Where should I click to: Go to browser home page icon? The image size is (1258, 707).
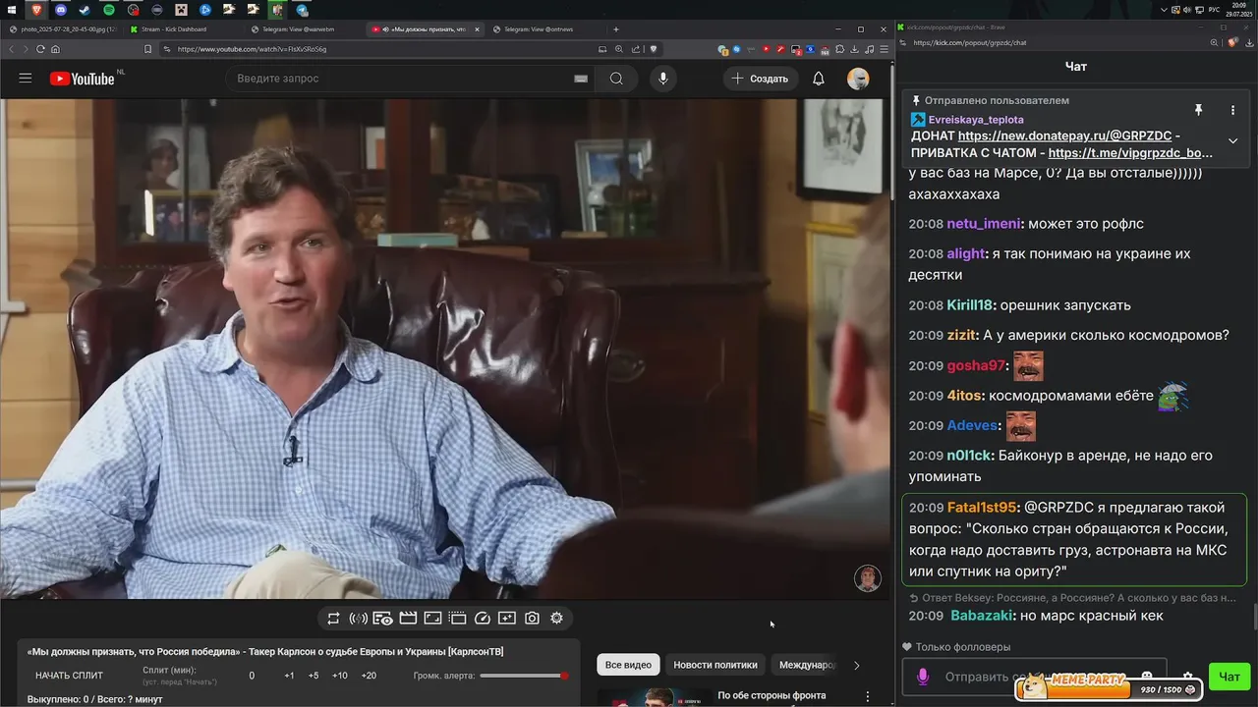point(55,49)
